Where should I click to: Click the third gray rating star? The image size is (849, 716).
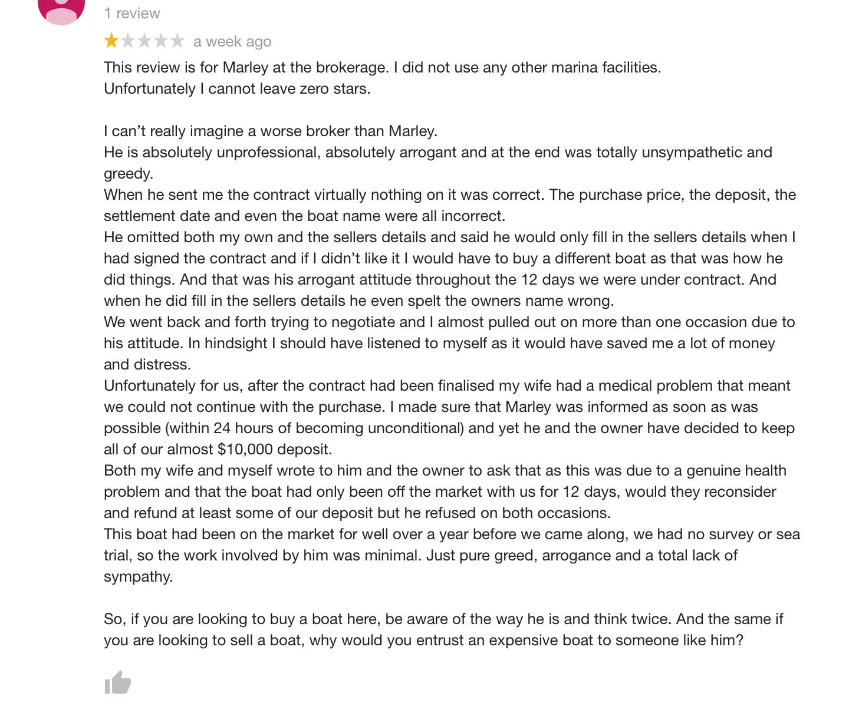click(144, 41)
